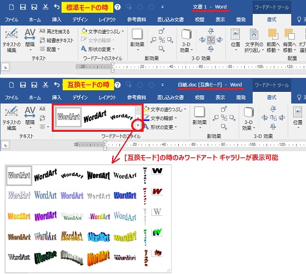Choose purple slanted WordArt style in gallery
This screenshot has height=274, width=306.
(46, 216)
